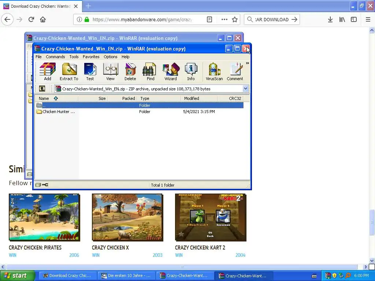
Task: Open the File menu in WinRAR
Action: pos(38,57)
